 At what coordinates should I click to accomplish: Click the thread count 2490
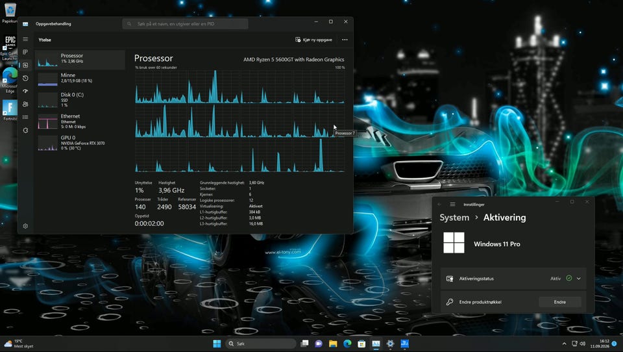pos(164,207)
